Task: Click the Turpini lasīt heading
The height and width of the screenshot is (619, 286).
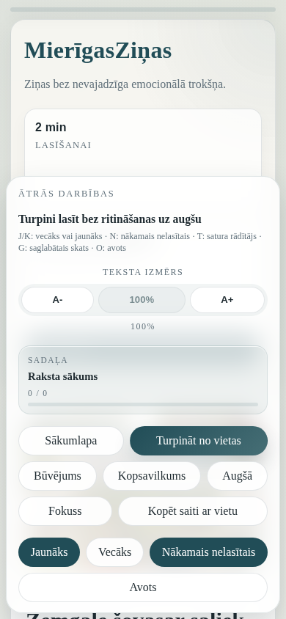Action: tap(110, 219)
